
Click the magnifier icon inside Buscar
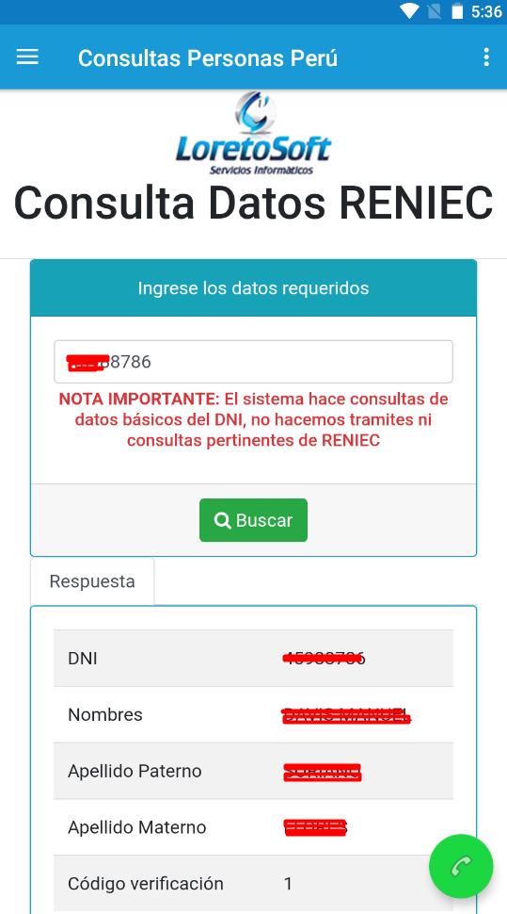(x=222, y=520)
